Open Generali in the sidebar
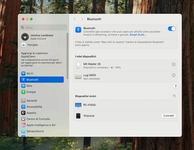Image resolution: width=194 pixels, height=150 pixels. (31, 101)
